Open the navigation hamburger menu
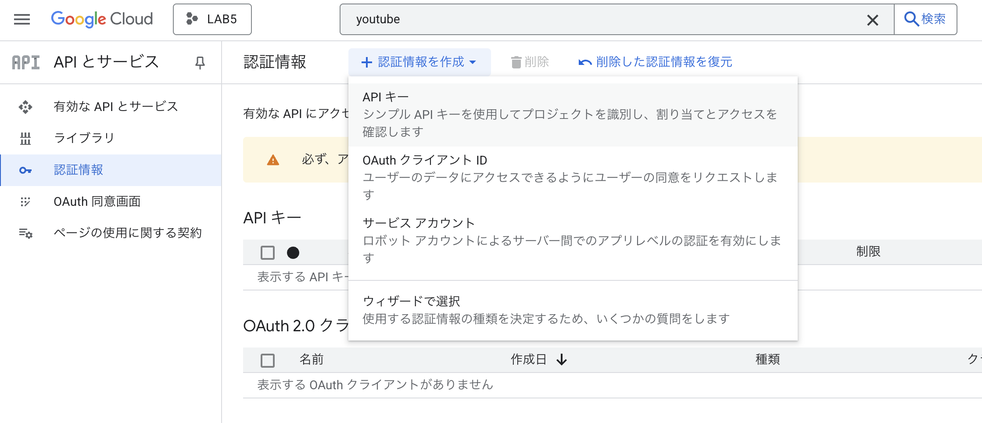 pyautogui.click(x=22, y=19)
